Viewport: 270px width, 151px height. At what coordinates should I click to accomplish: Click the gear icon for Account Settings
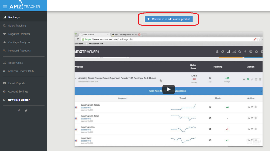[4, 92]
